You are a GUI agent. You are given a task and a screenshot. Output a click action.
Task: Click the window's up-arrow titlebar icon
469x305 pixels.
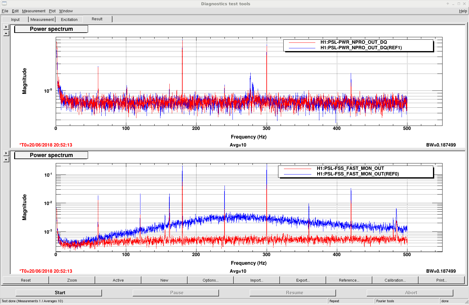[448, 4]
